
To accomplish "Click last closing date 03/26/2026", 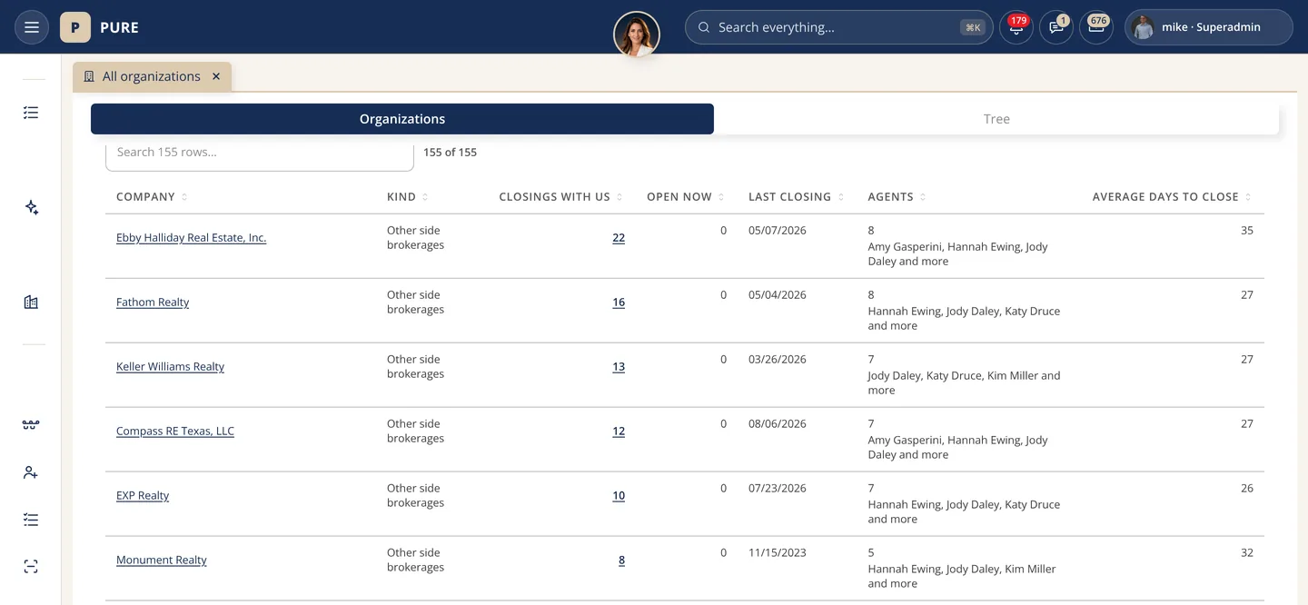I will pos(778,360).
